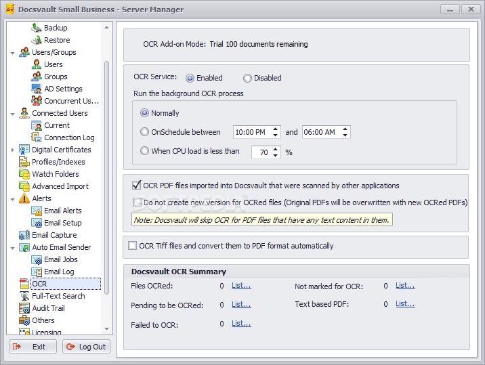Open the Advanced Import icon

(24, 186)
